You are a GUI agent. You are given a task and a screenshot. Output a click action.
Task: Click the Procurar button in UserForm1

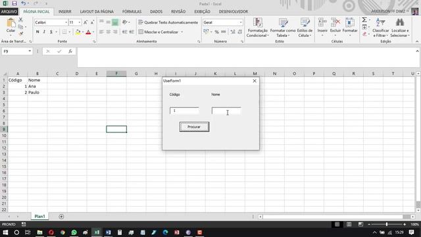(x=194, y=127)
